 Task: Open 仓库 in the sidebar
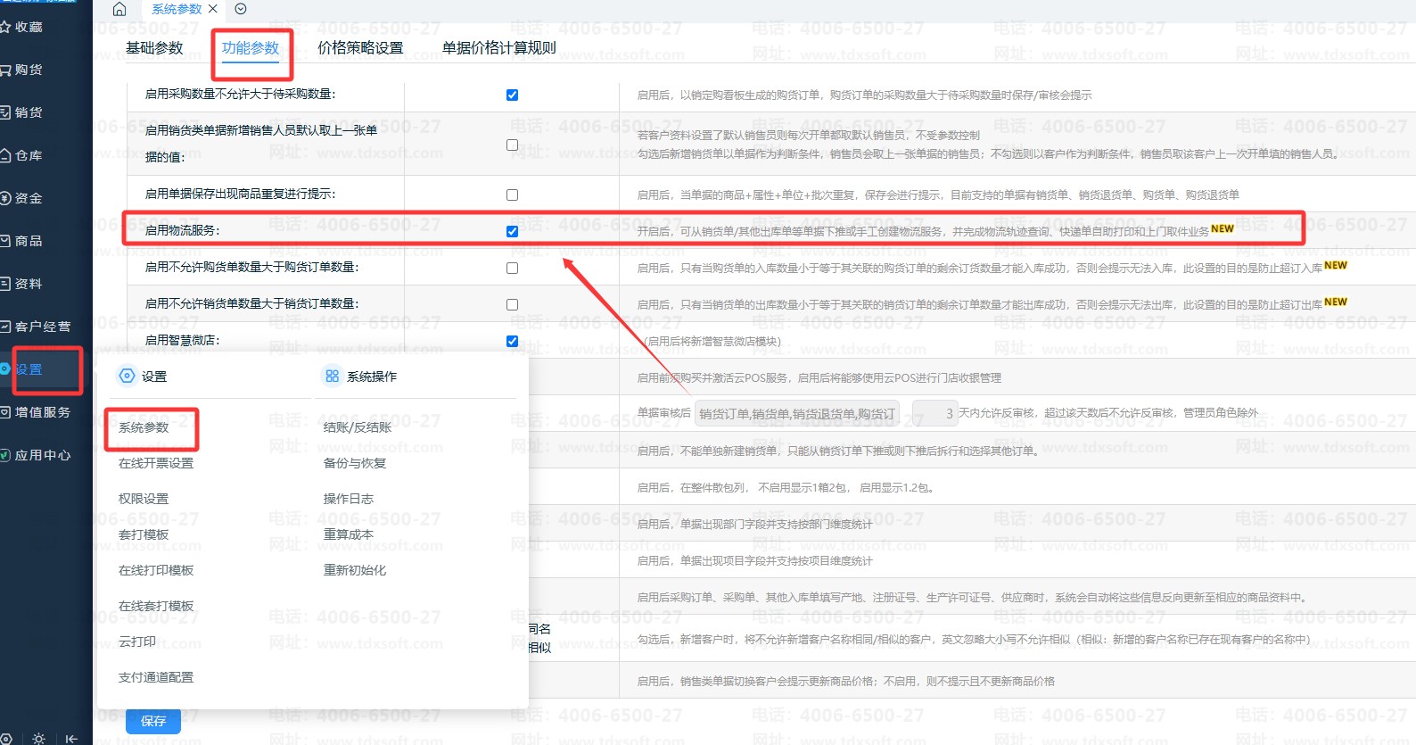[28, 155]
